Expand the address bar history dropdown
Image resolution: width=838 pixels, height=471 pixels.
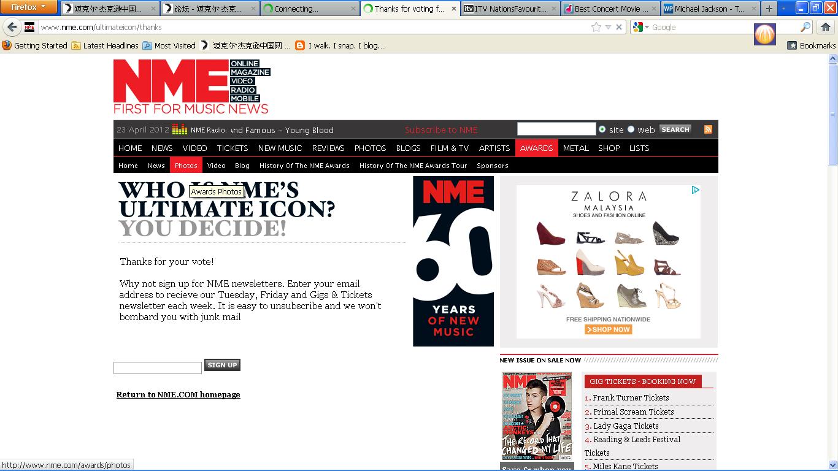click(608, 27)
